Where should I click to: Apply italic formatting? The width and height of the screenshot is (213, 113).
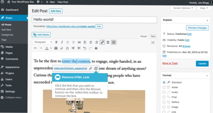pyautogui.click(x=62, y=42)
